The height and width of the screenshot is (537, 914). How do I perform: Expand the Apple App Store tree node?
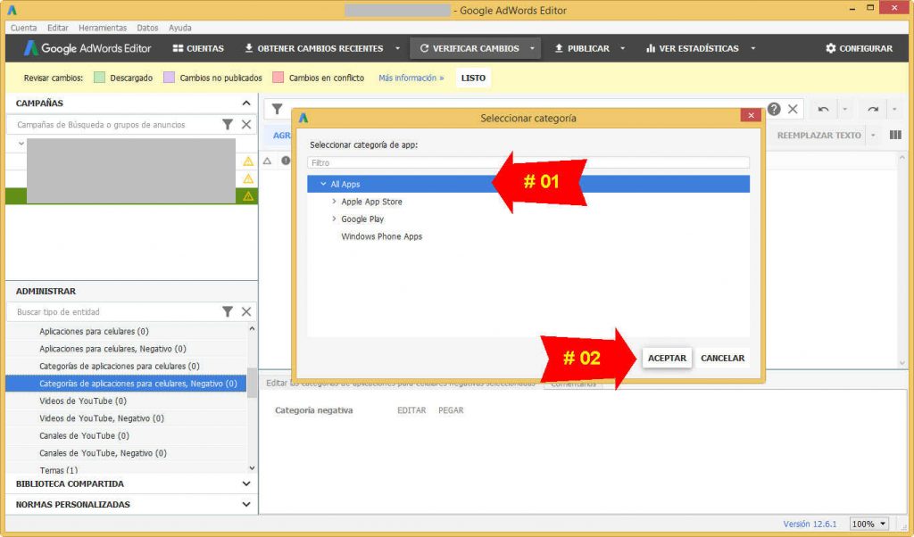[x=335, y=202]
